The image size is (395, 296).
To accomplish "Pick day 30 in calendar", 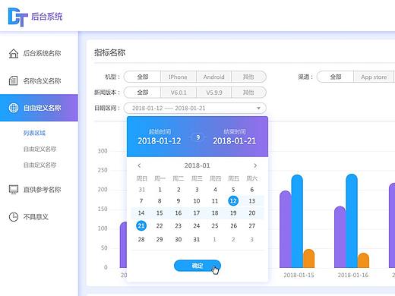I will pos(179,239).
